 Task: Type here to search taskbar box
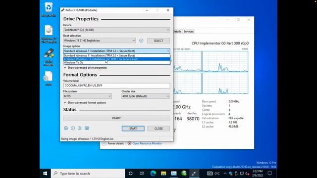[x=88, y=174]
